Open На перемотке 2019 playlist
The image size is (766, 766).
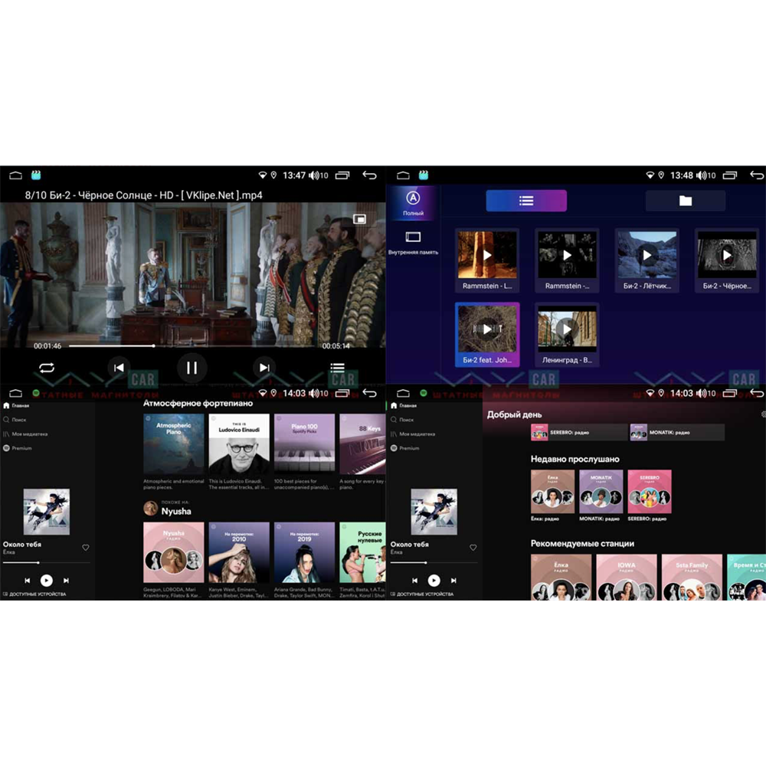pyautogui.click(x=304, y=561)
